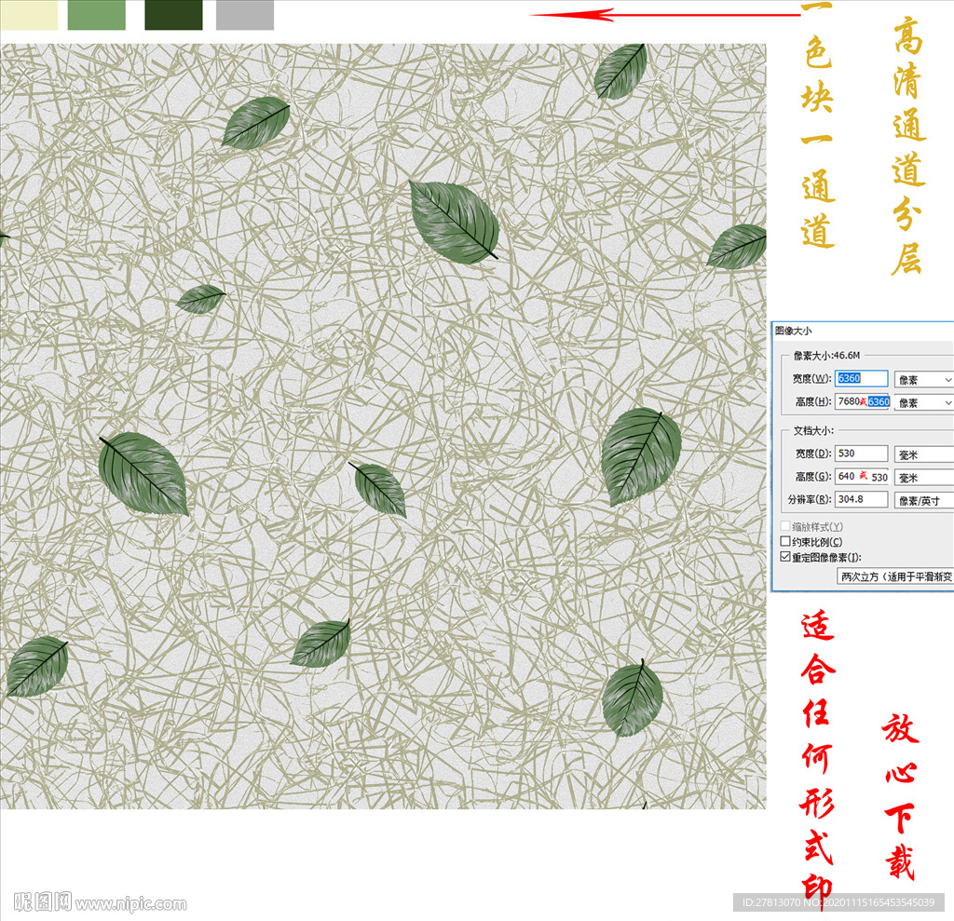
Task: Toggle the 缩放样式(Y) checkbox
Action: [x=785, y=526]
